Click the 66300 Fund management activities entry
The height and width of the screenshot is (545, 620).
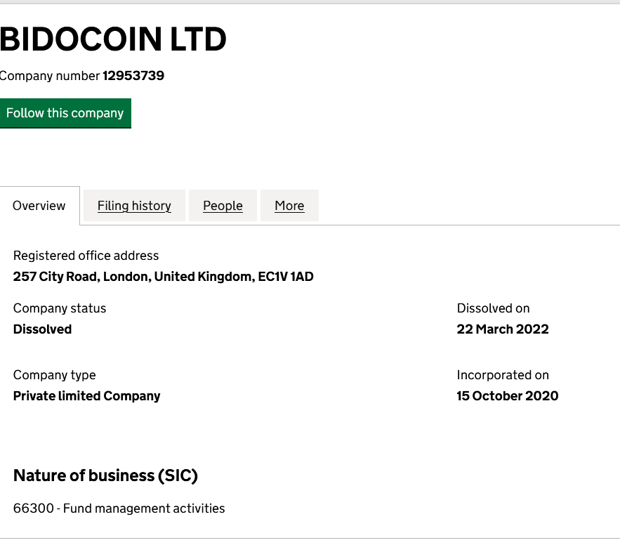click(119, 508)
